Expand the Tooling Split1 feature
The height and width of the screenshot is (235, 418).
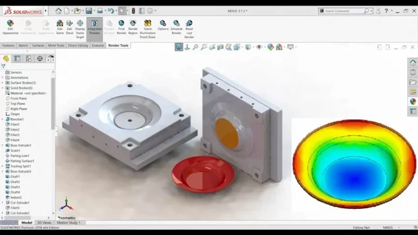tap(2, 166)
